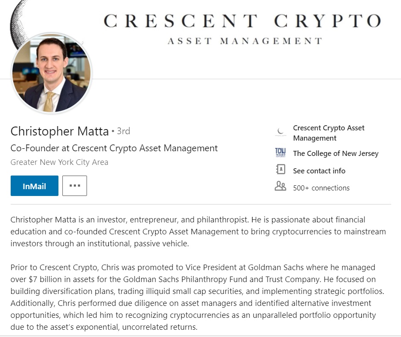Click the TCNJ school logo icon
Image resolution: width=401 pixels, height=337 pixels.
tap(280, 153)
